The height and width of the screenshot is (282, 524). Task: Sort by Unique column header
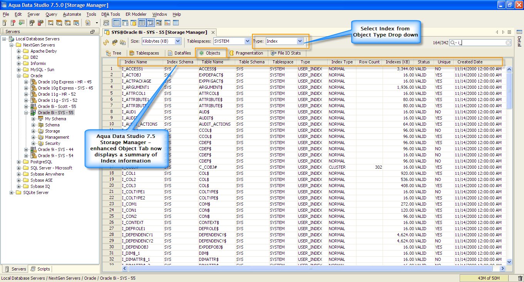[x=444, y=62]
